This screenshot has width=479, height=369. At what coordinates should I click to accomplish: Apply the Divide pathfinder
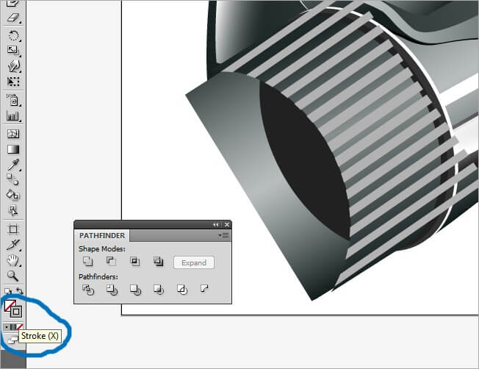(x=88, y=290)
